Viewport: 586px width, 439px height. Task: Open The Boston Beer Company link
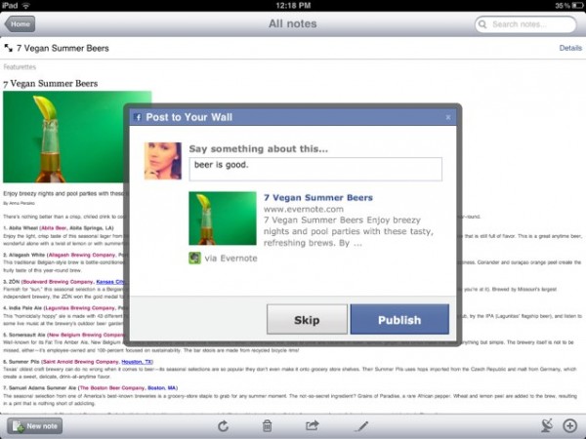112,388
